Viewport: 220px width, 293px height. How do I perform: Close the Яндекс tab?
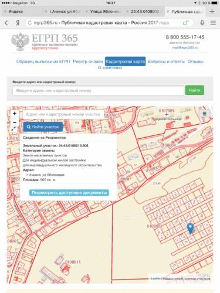point(5,12)
